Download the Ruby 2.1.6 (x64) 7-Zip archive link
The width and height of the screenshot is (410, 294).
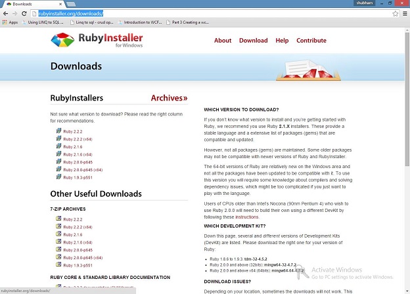click(x=78, y=242)
